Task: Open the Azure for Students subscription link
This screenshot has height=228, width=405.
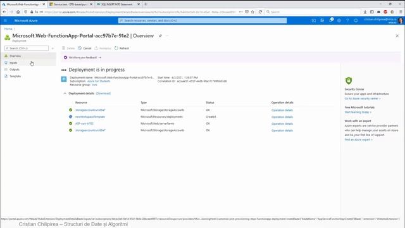Action: [99, 81]
